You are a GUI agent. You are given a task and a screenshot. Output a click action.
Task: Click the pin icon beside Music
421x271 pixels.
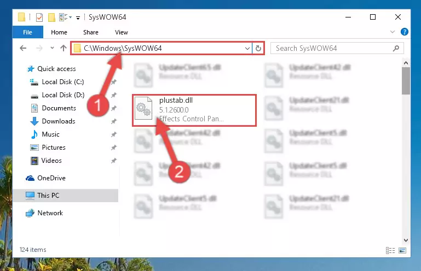click(x=114, y=134)
